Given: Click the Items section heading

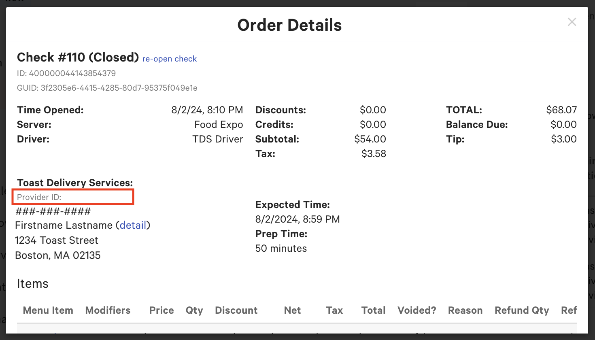Looking at the screenshot, I should click(32, 283).
